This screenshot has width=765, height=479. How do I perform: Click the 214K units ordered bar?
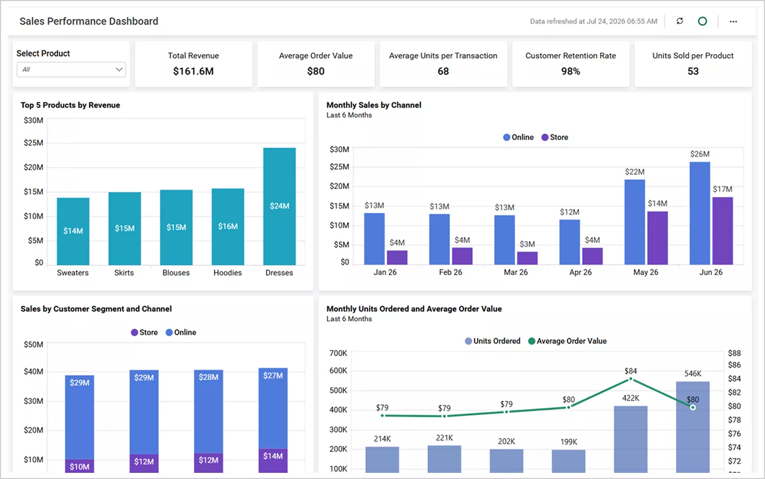tap(382, 460)
